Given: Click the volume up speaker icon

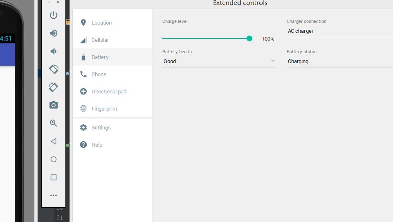Looking at the screenshot, I should click(54, 33).
